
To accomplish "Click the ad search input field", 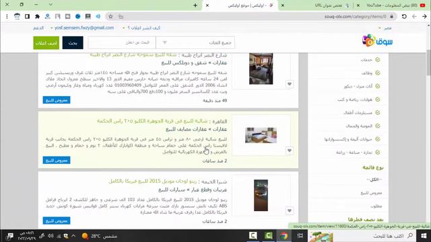I will click(x=122, y=43).
